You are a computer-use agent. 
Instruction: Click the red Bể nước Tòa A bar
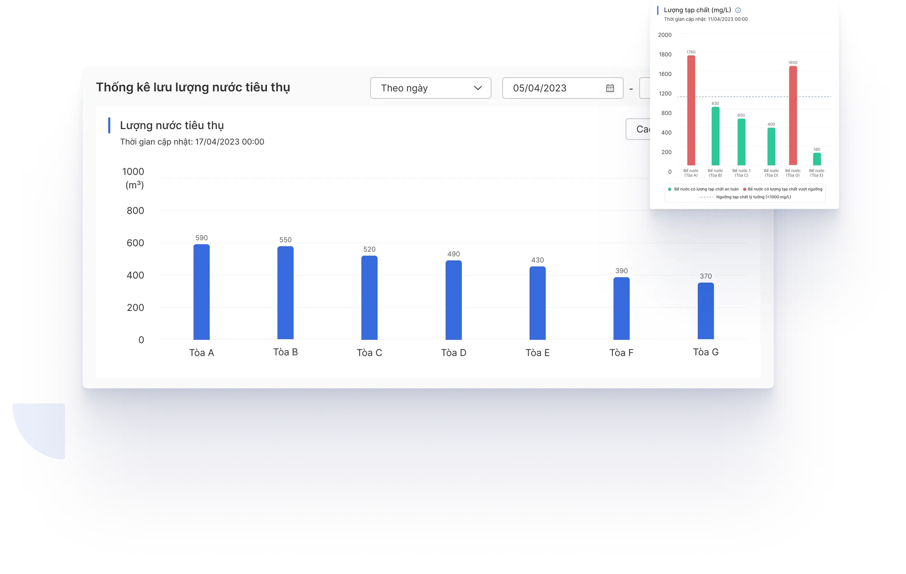click(691, 110)
